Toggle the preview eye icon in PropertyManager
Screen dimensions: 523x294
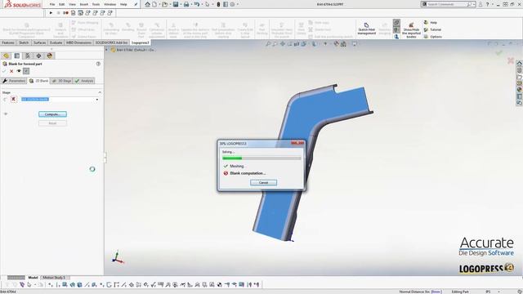(19, 71)
